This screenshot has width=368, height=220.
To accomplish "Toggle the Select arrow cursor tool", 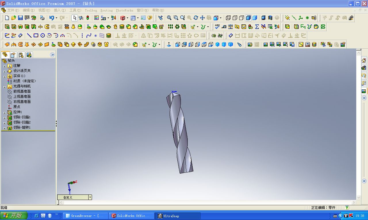I will click(x=74, y=18).
